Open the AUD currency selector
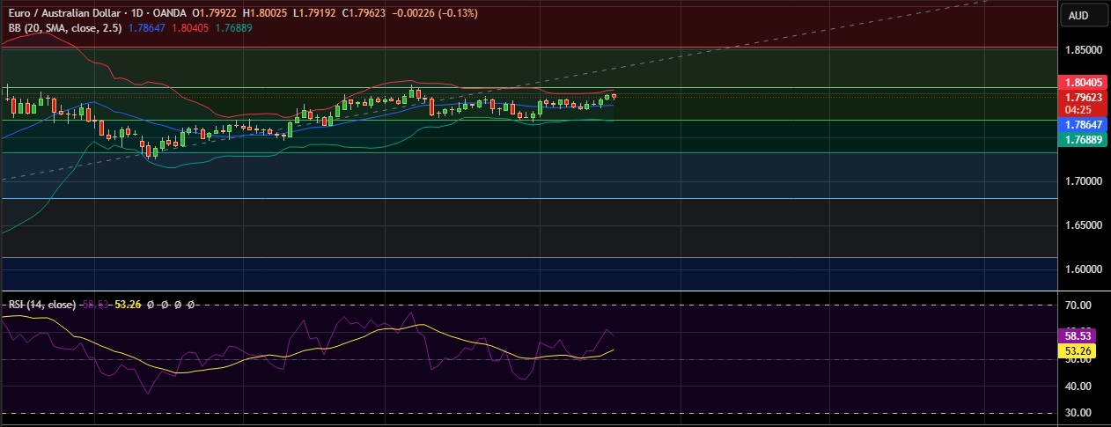Viewport: 1111px width, 427px height. 1078,15
